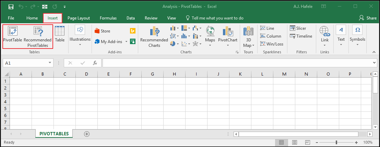Customize Quick Access Toolbar dropdown
The image size is (380, 147).
64,6
